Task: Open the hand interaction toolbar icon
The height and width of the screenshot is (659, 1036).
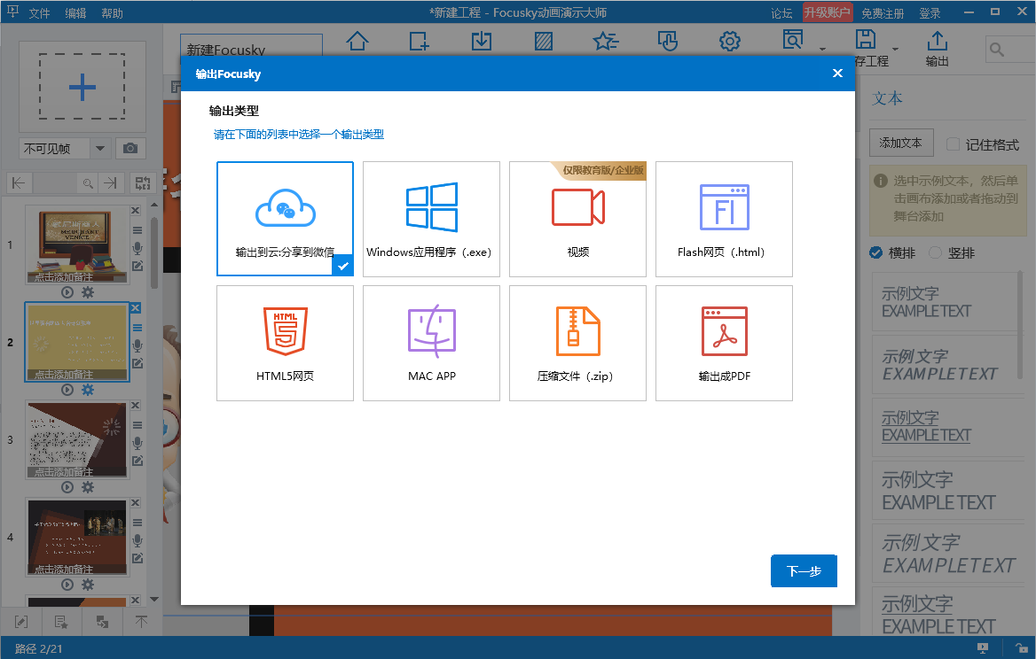Action: click(x=667, y=41)
